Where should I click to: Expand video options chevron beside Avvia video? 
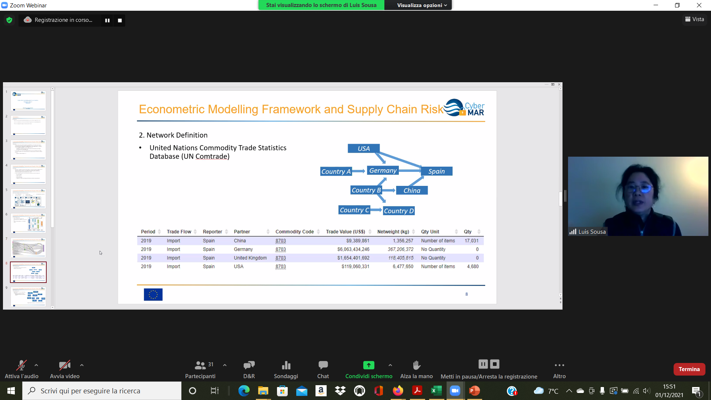coord(82,365)
